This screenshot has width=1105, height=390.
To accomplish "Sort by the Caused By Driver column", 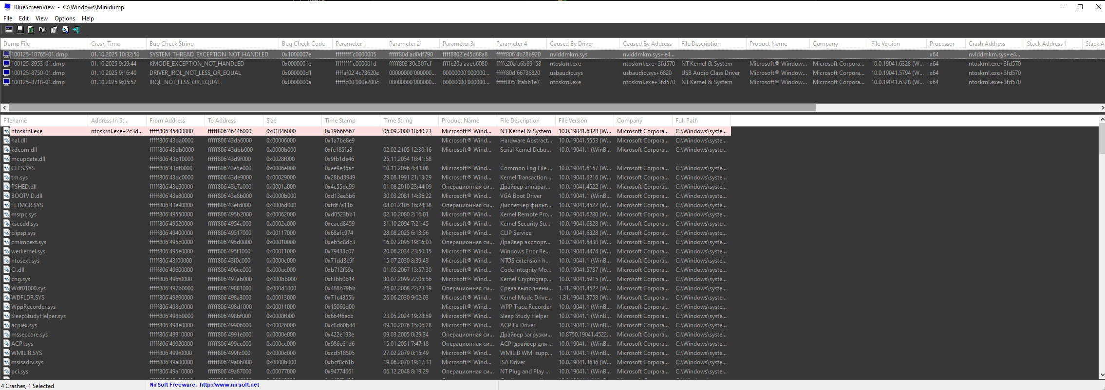I will pyautogui.click(x=583, y=43).
